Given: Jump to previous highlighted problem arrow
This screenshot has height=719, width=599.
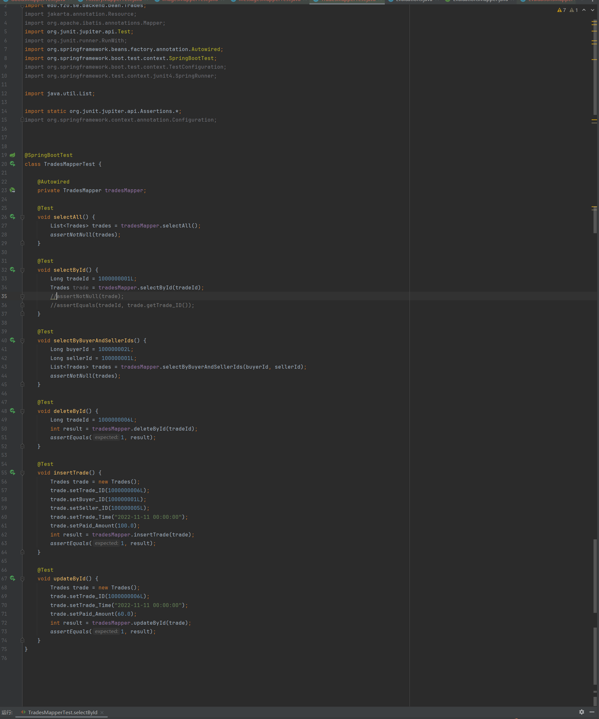Looking at the screenshot, I should coord(584,10).
